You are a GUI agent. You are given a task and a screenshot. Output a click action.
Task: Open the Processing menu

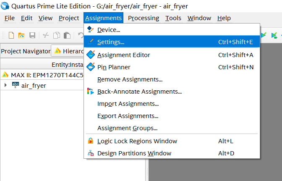144,18
